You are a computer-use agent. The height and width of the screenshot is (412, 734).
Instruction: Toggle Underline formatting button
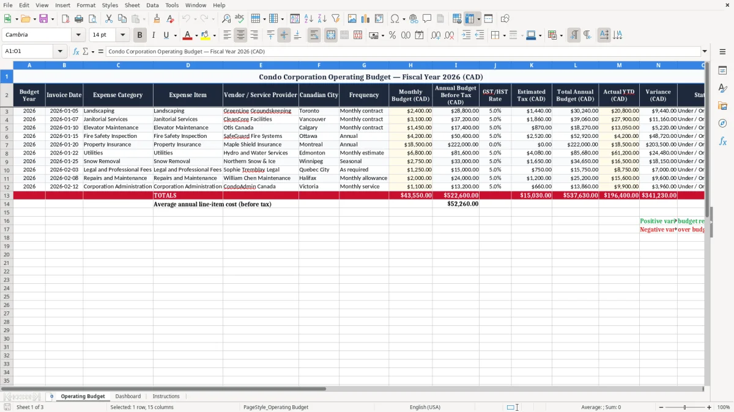(x=166, y=35)
